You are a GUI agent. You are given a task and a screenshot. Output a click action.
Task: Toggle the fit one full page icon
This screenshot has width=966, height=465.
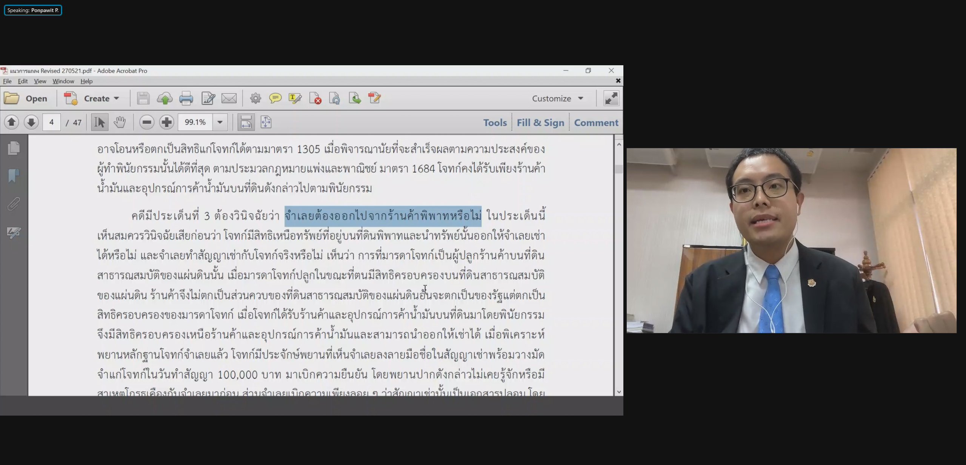pos(266,122)
